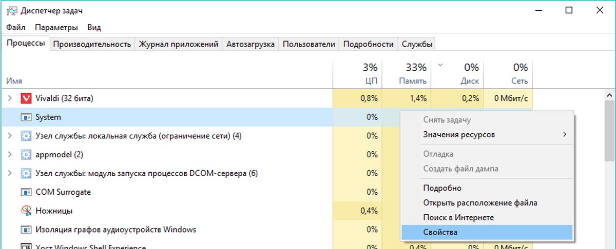Screen dimensions: 616x249
Task: Click the Task Manager title bar icon
Action: coord(12,10)
